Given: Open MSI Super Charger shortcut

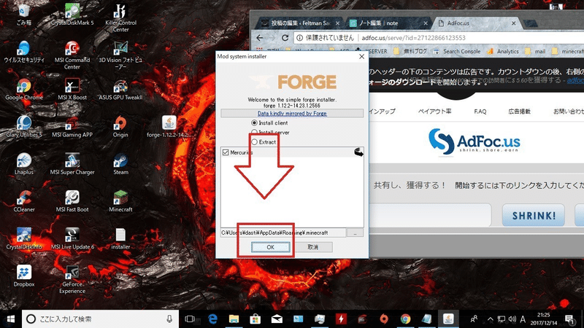Looking at the screenshot, I should point(72,163).
